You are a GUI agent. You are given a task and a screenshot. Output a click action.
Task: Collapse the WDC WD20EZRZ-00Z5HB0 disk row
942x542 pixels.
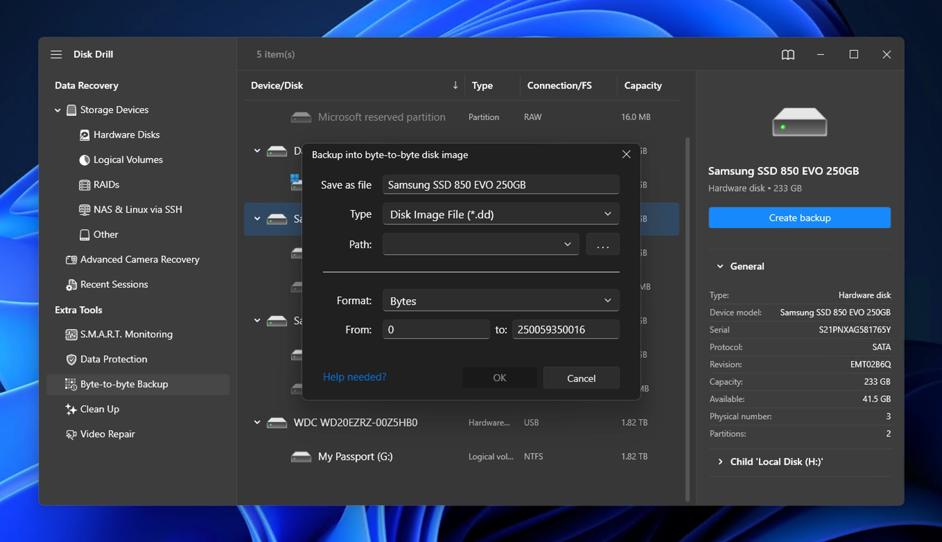point(257,422)
